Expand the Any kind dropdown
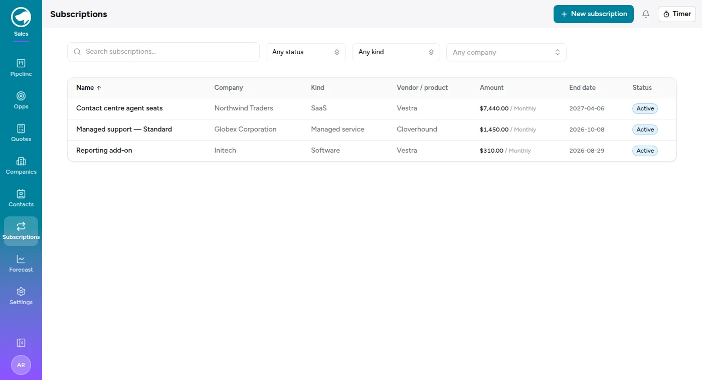Screen dimensions: 702x380 coord(396,52)
